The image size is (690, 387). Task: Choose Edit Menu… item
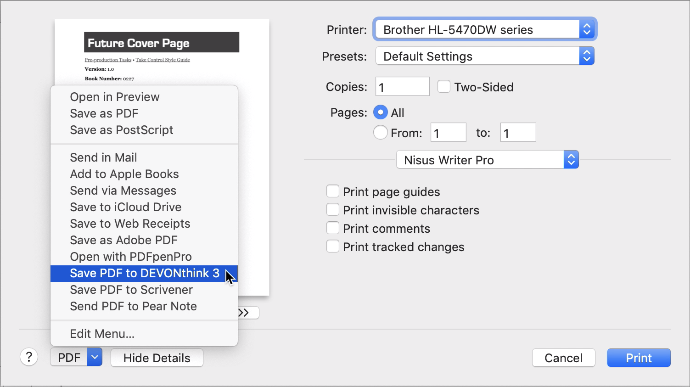pyautogui.click(x=144, y=334)
